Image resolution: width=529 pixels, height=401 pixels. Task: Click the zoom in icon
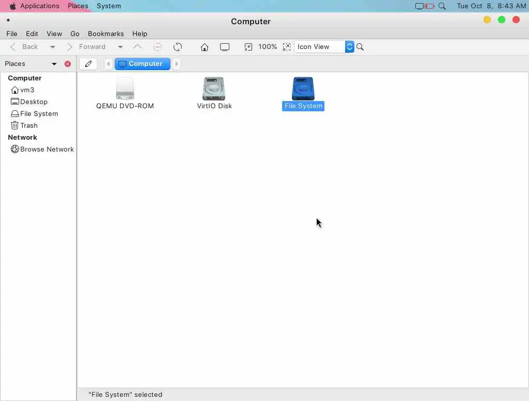pos(286,47)
